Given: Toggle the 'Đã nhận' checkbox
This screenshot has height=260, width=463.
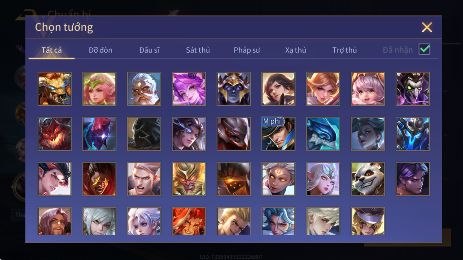Looking at the screenshot, I should point(424,49).
